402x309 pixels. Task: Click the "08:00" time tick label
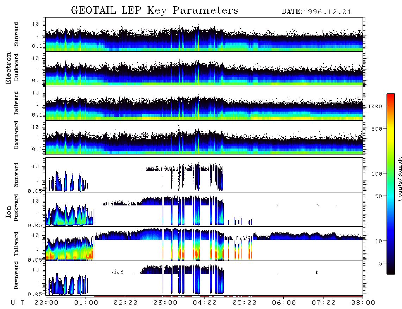coord(363,303)
